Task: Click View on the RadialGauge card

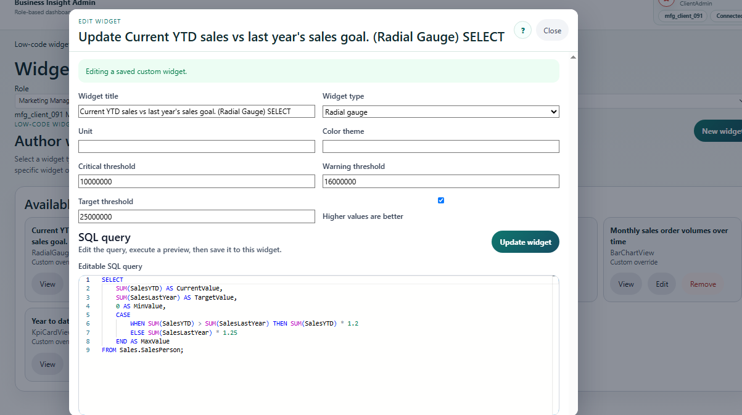Action: pos(47,284)
